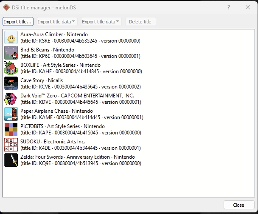This screenshot has height=214, width=258.
Task: Click the melonDS app icon in title bar
Action: pos(6,7)
